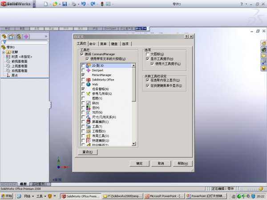Switch to the 命令 tab
The width and height of the screenshot is (267, 200).
[x=93, y=44]
